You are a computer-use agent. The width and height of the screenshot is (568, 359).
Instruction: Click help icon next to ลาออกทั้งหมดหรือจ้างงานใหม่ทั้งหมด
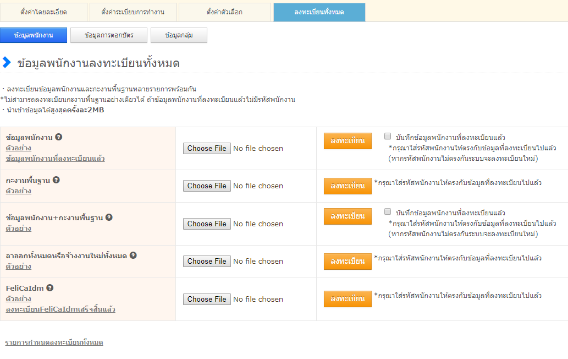coord(133,255)
